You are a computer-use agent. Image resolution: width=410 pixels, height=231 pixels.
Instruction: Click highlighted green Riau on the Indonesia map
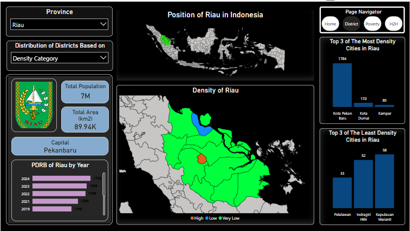pos(165,39)
